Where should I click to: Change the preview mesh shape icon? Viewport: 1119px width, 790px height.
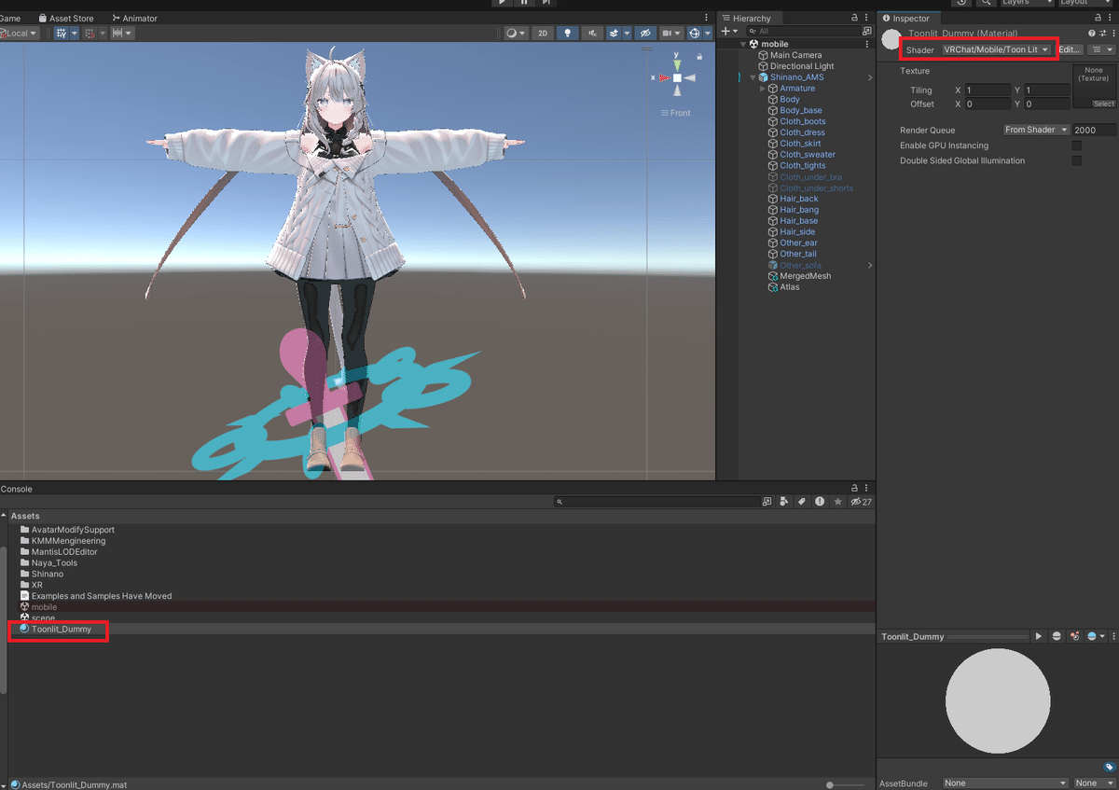click(1057, 636)
